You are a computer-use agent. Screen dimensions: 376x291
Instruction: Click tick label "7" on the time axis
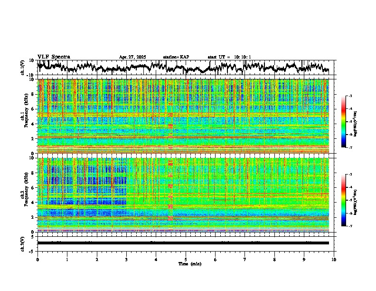click(245, 260)
